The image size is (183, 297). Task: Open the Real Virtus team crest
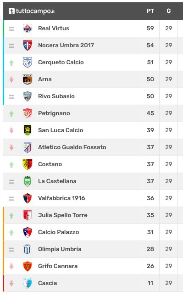coord(28,28)
